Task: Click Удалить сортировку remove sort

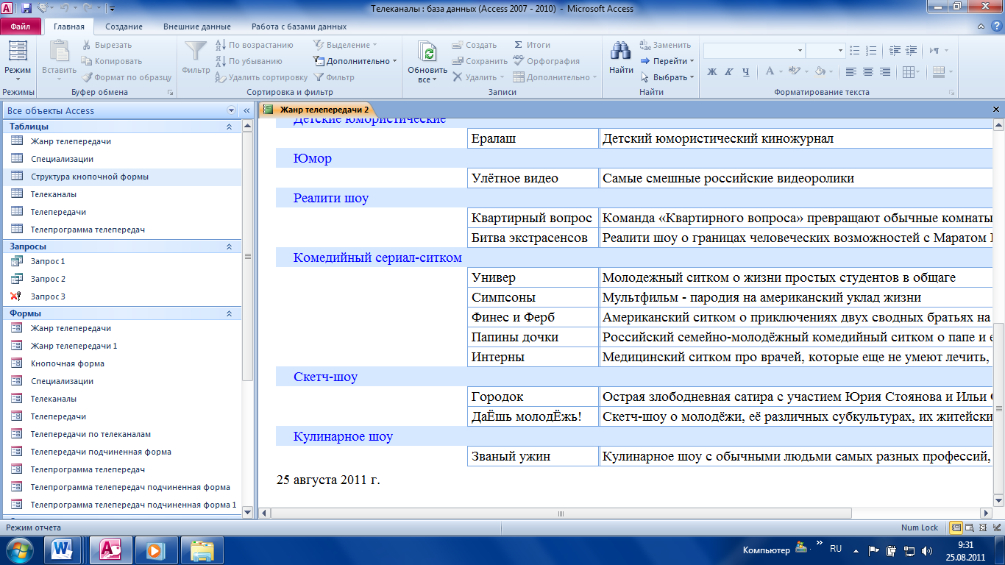Action: (x=261, y=77)
